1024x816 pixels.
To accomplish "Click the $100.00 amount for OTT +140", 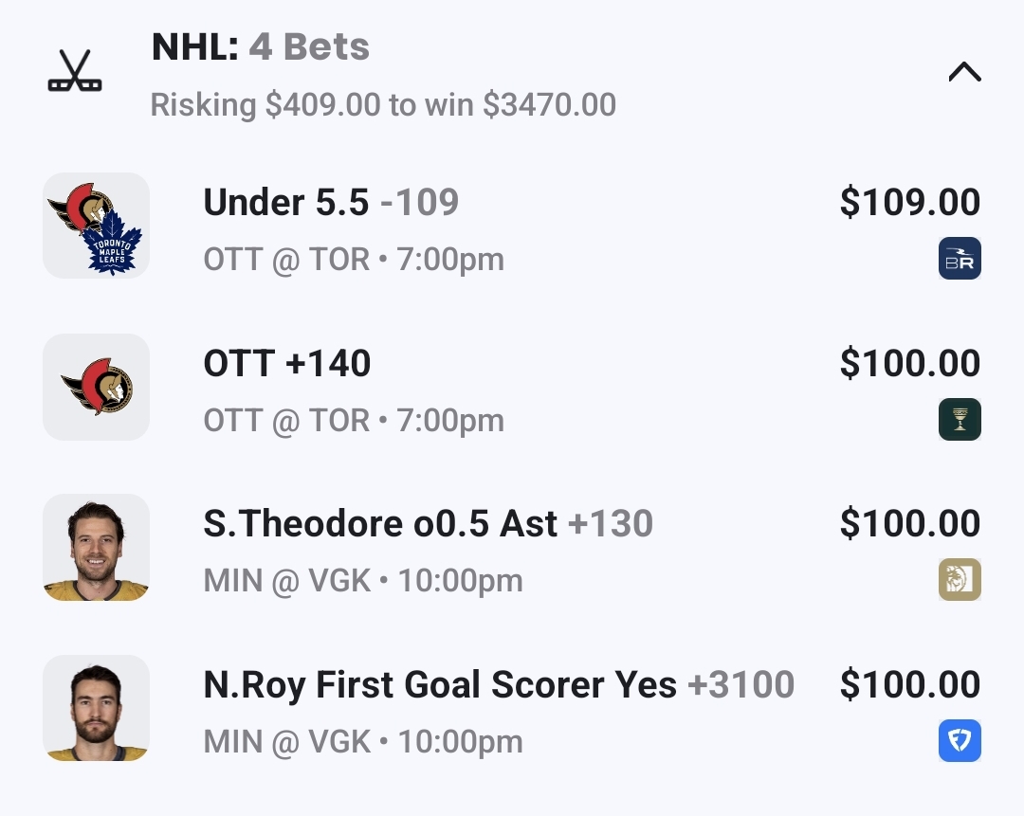I will (909, 364).
